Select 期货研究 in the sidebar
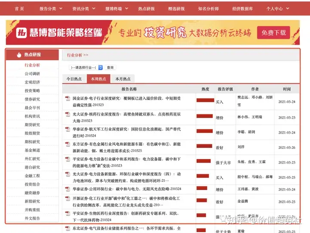The image size is (310, 233). (x=32, y=125)
